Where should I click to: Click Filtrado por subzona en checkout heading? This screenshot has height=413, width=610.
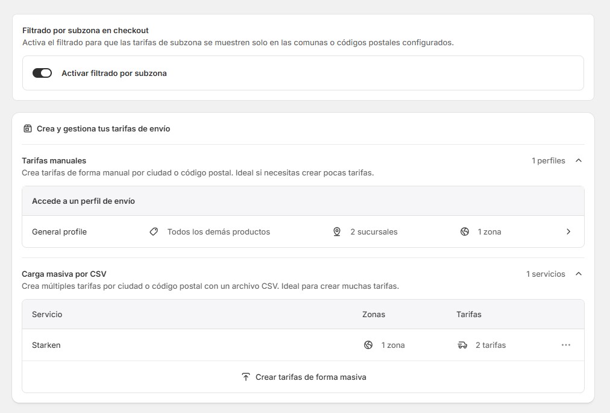point(85,30)
